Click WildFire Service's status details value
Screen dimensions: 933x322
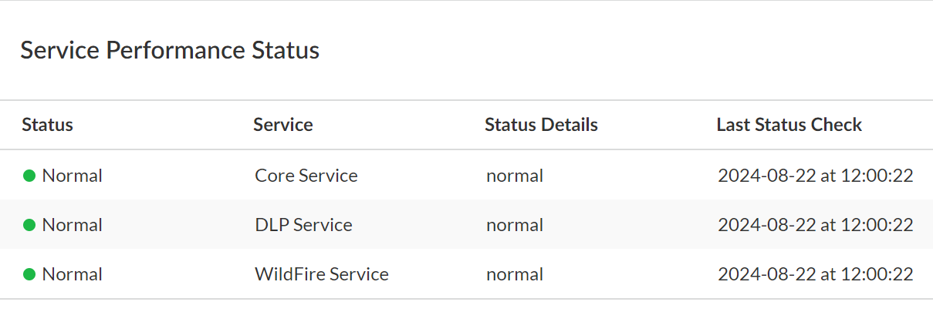click(514, 274)
